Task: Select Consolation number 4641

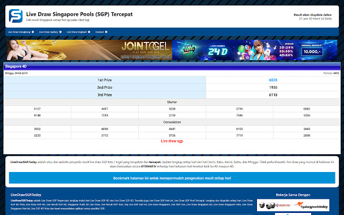Action: 172,129
